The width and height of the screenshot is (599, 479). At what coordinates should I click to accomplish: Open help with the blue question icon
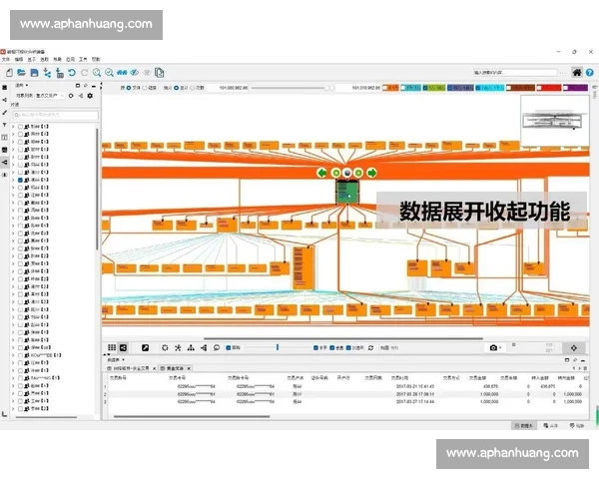(589, 73)
